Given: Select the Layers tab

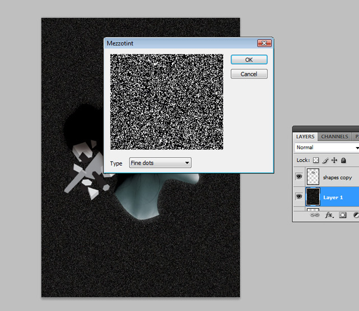Looking at the screenshot, I should coord(305,136).
